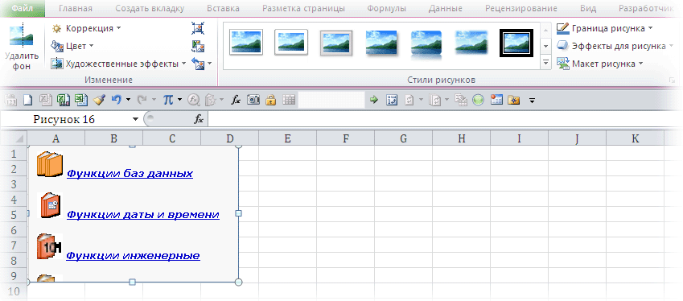The width and height of the screenshot is (683, 301).
Task: Switch to the Данные tab
Action: (445, 8)
